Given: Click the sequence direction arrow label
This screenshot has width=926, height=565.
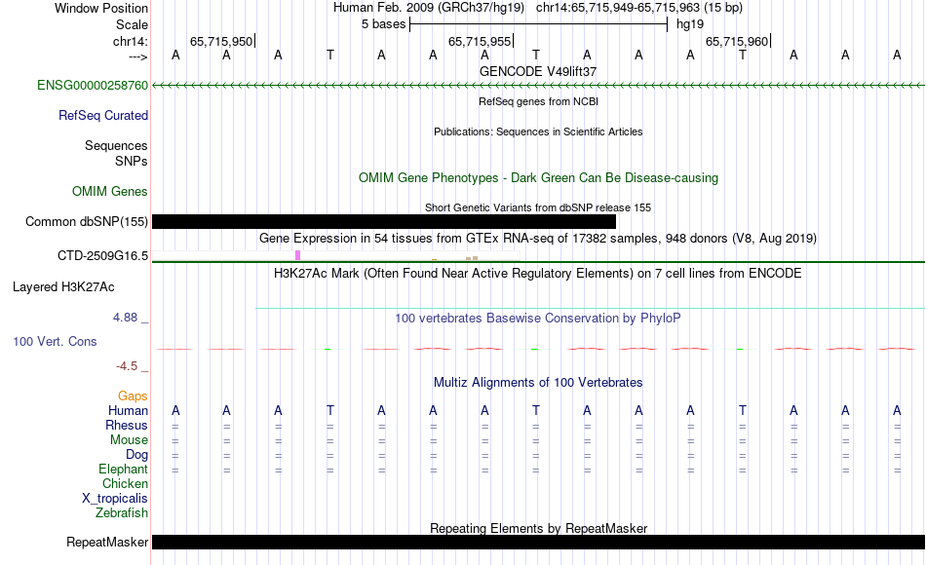Looking at the screenshot, I should [137, 56].
